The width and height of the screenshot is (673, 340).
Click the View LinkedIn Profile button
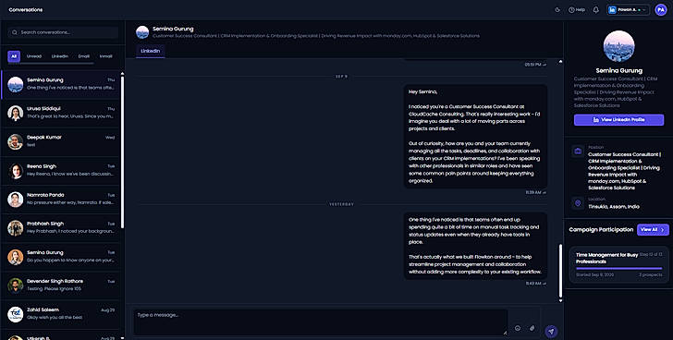619,119
